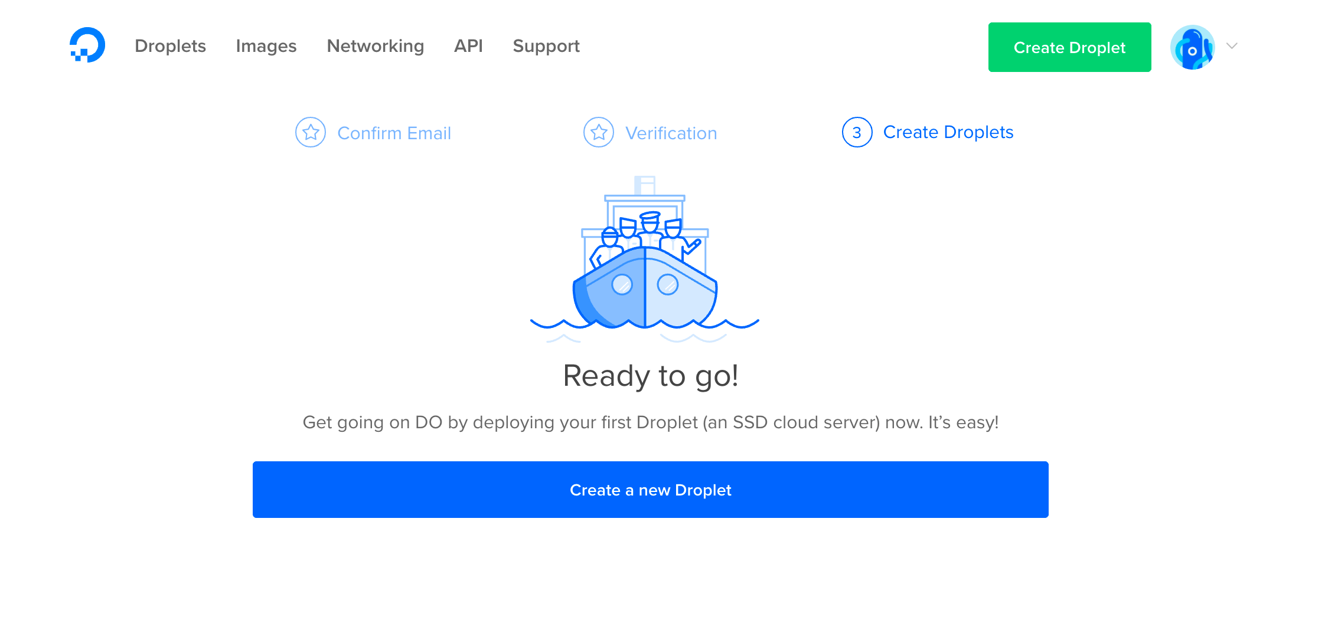
Task: Select the Create Droplets step label
Action: (x=948, y=132)
